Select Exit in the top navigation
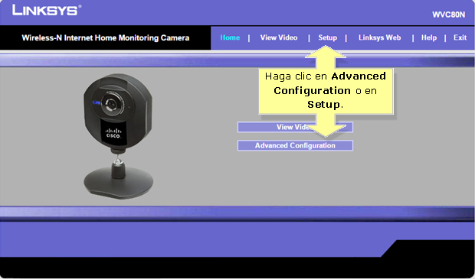This screenshot has height=279, width=475. click(460, 37)
